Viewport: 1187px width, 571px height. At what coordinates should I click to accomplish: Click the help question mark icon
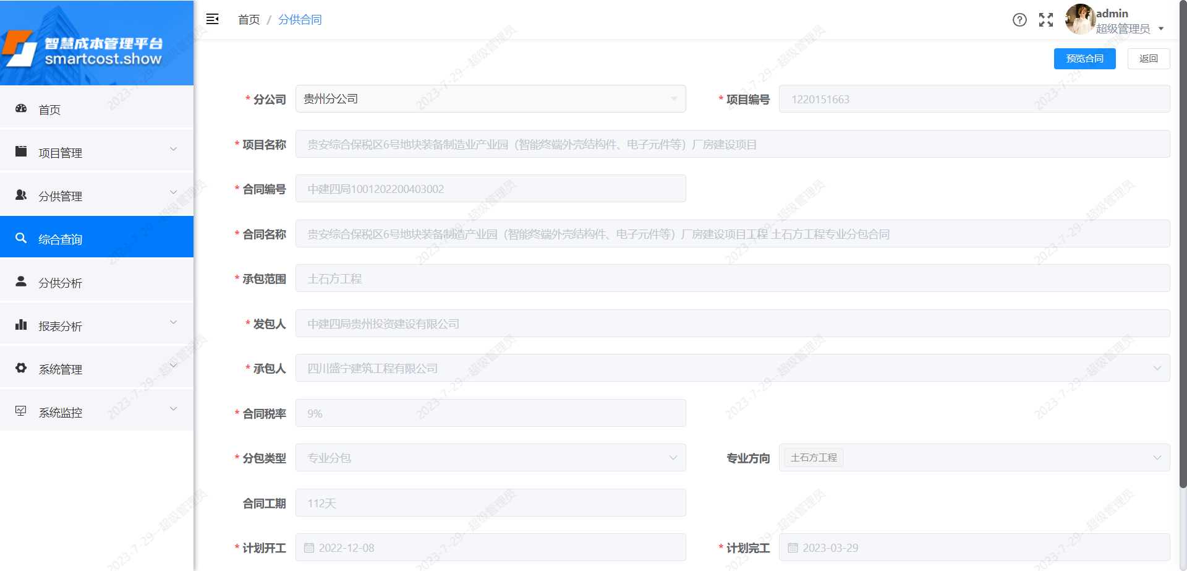1019,20
